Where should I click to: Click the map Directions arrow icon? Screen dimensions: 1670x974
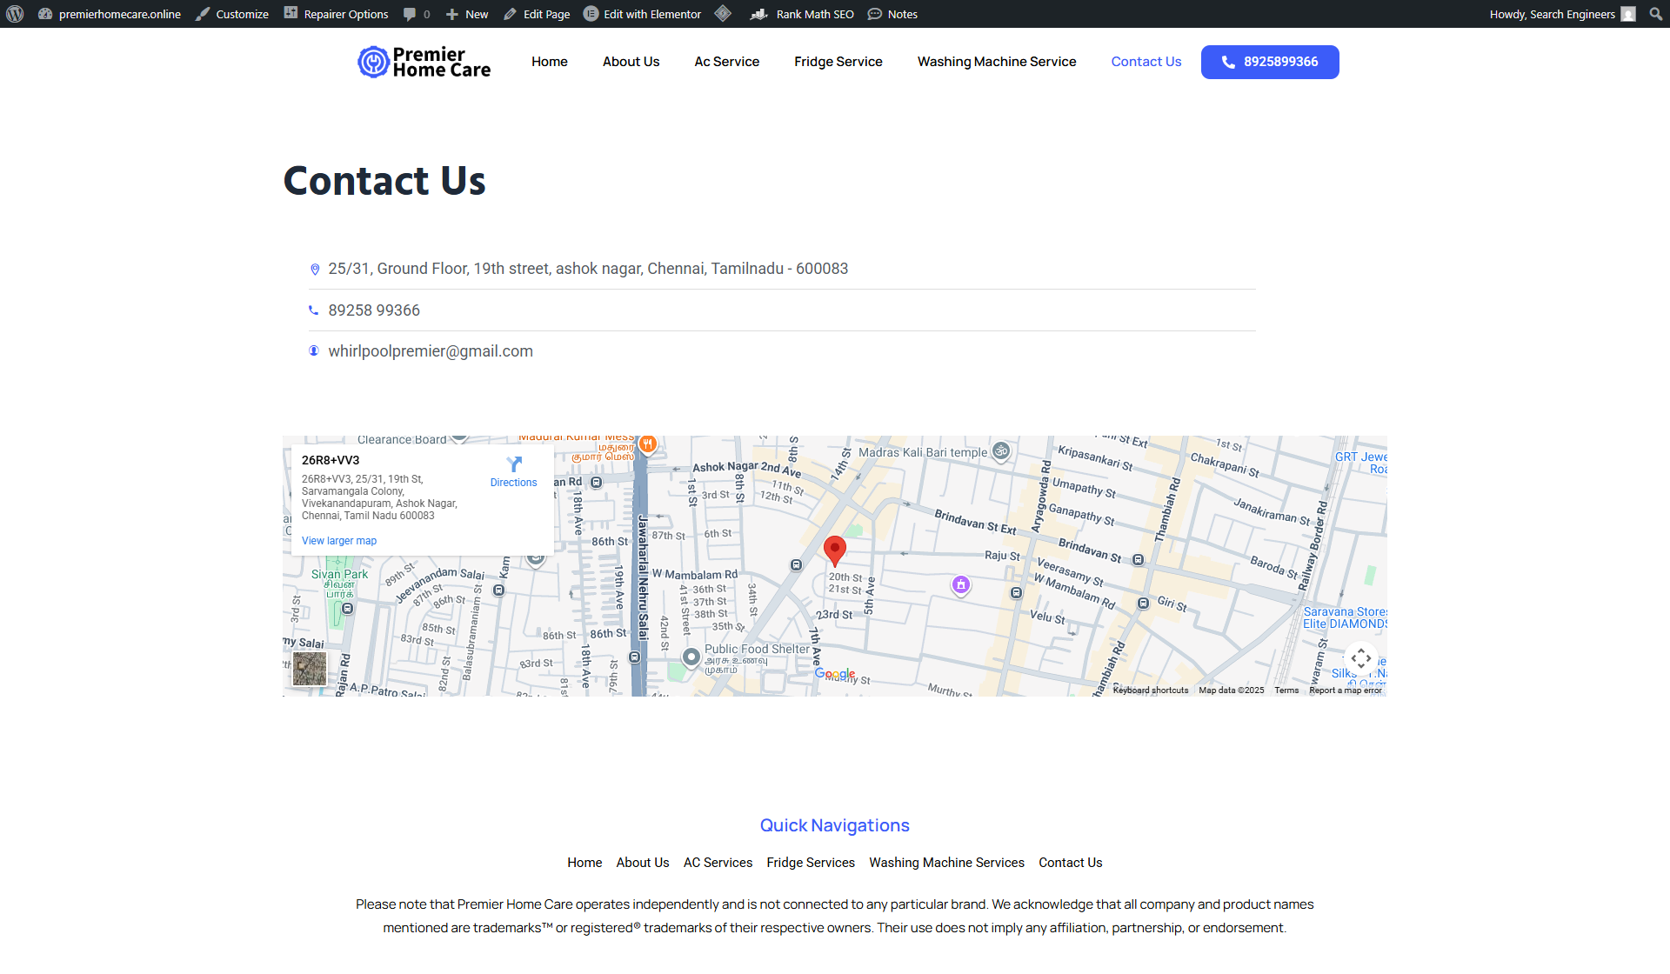click(x=513, y=464)
